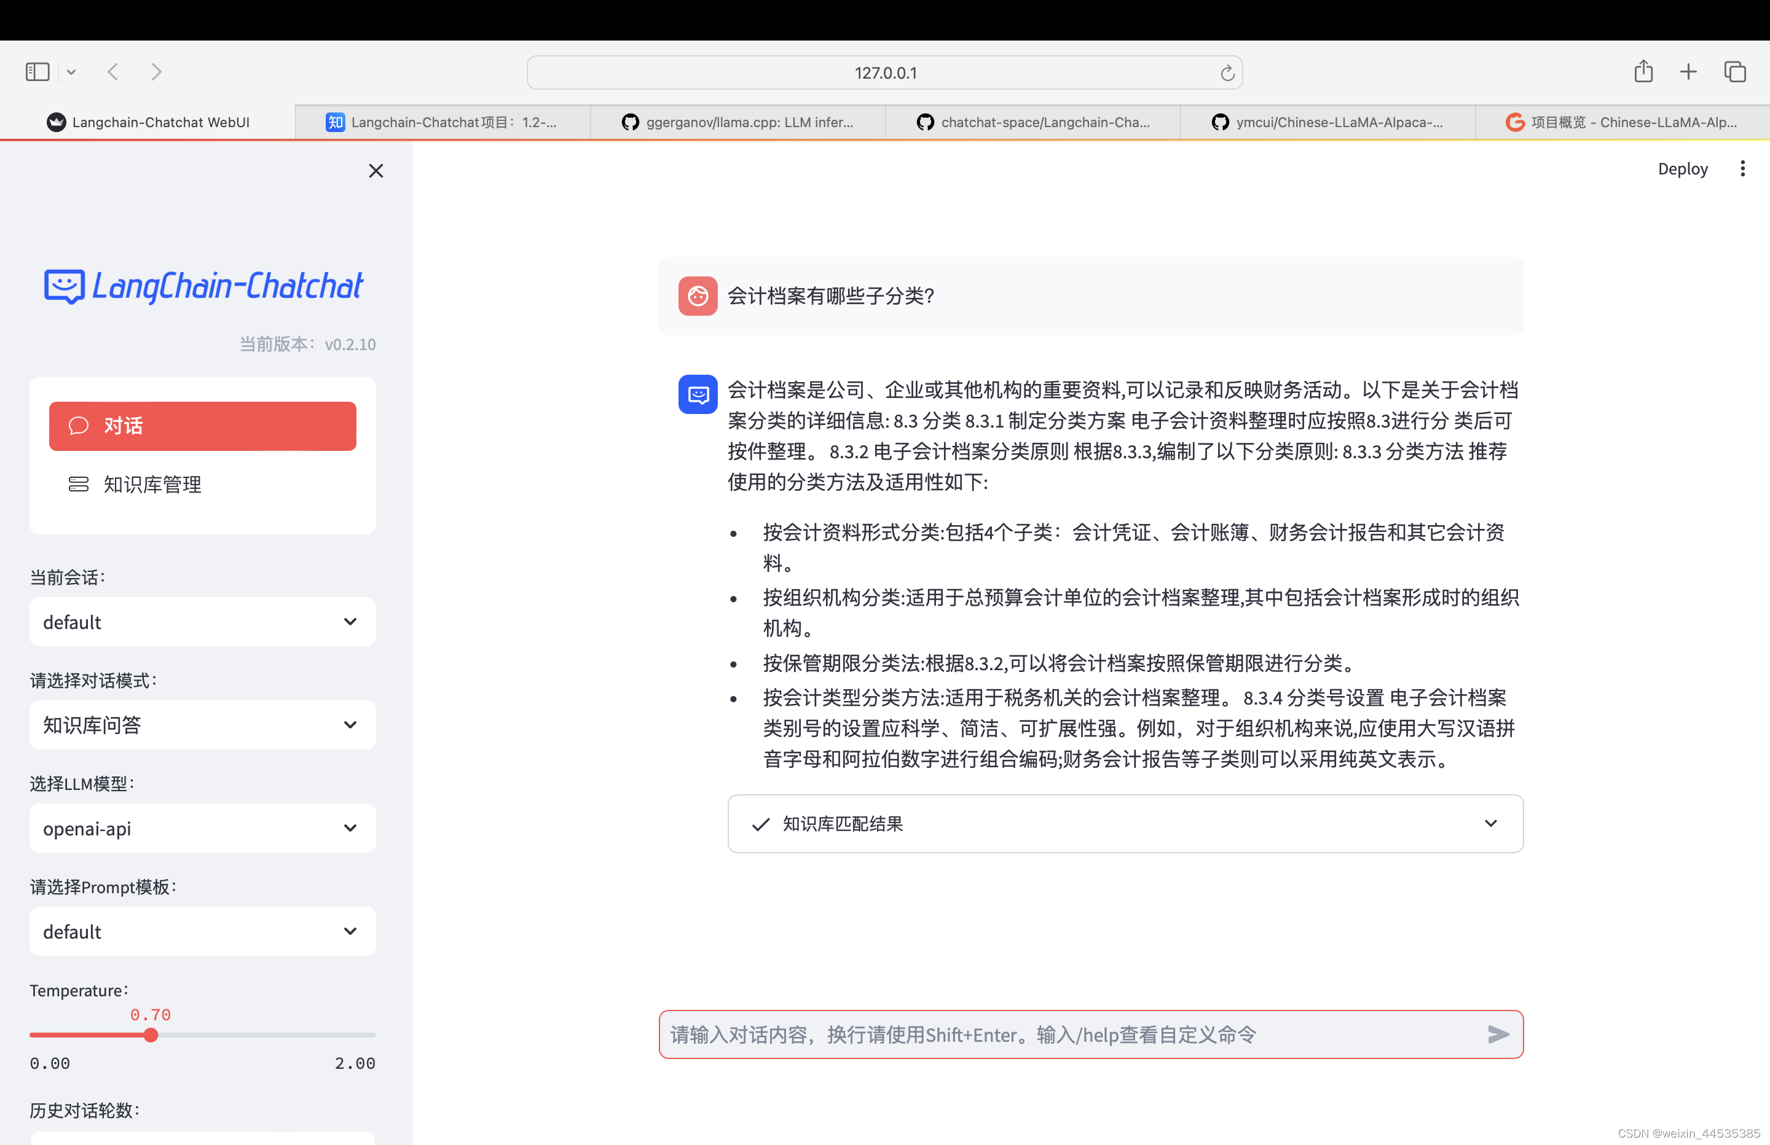
Task: Open the Safari share icon
Action: (x=1643, y=71)
